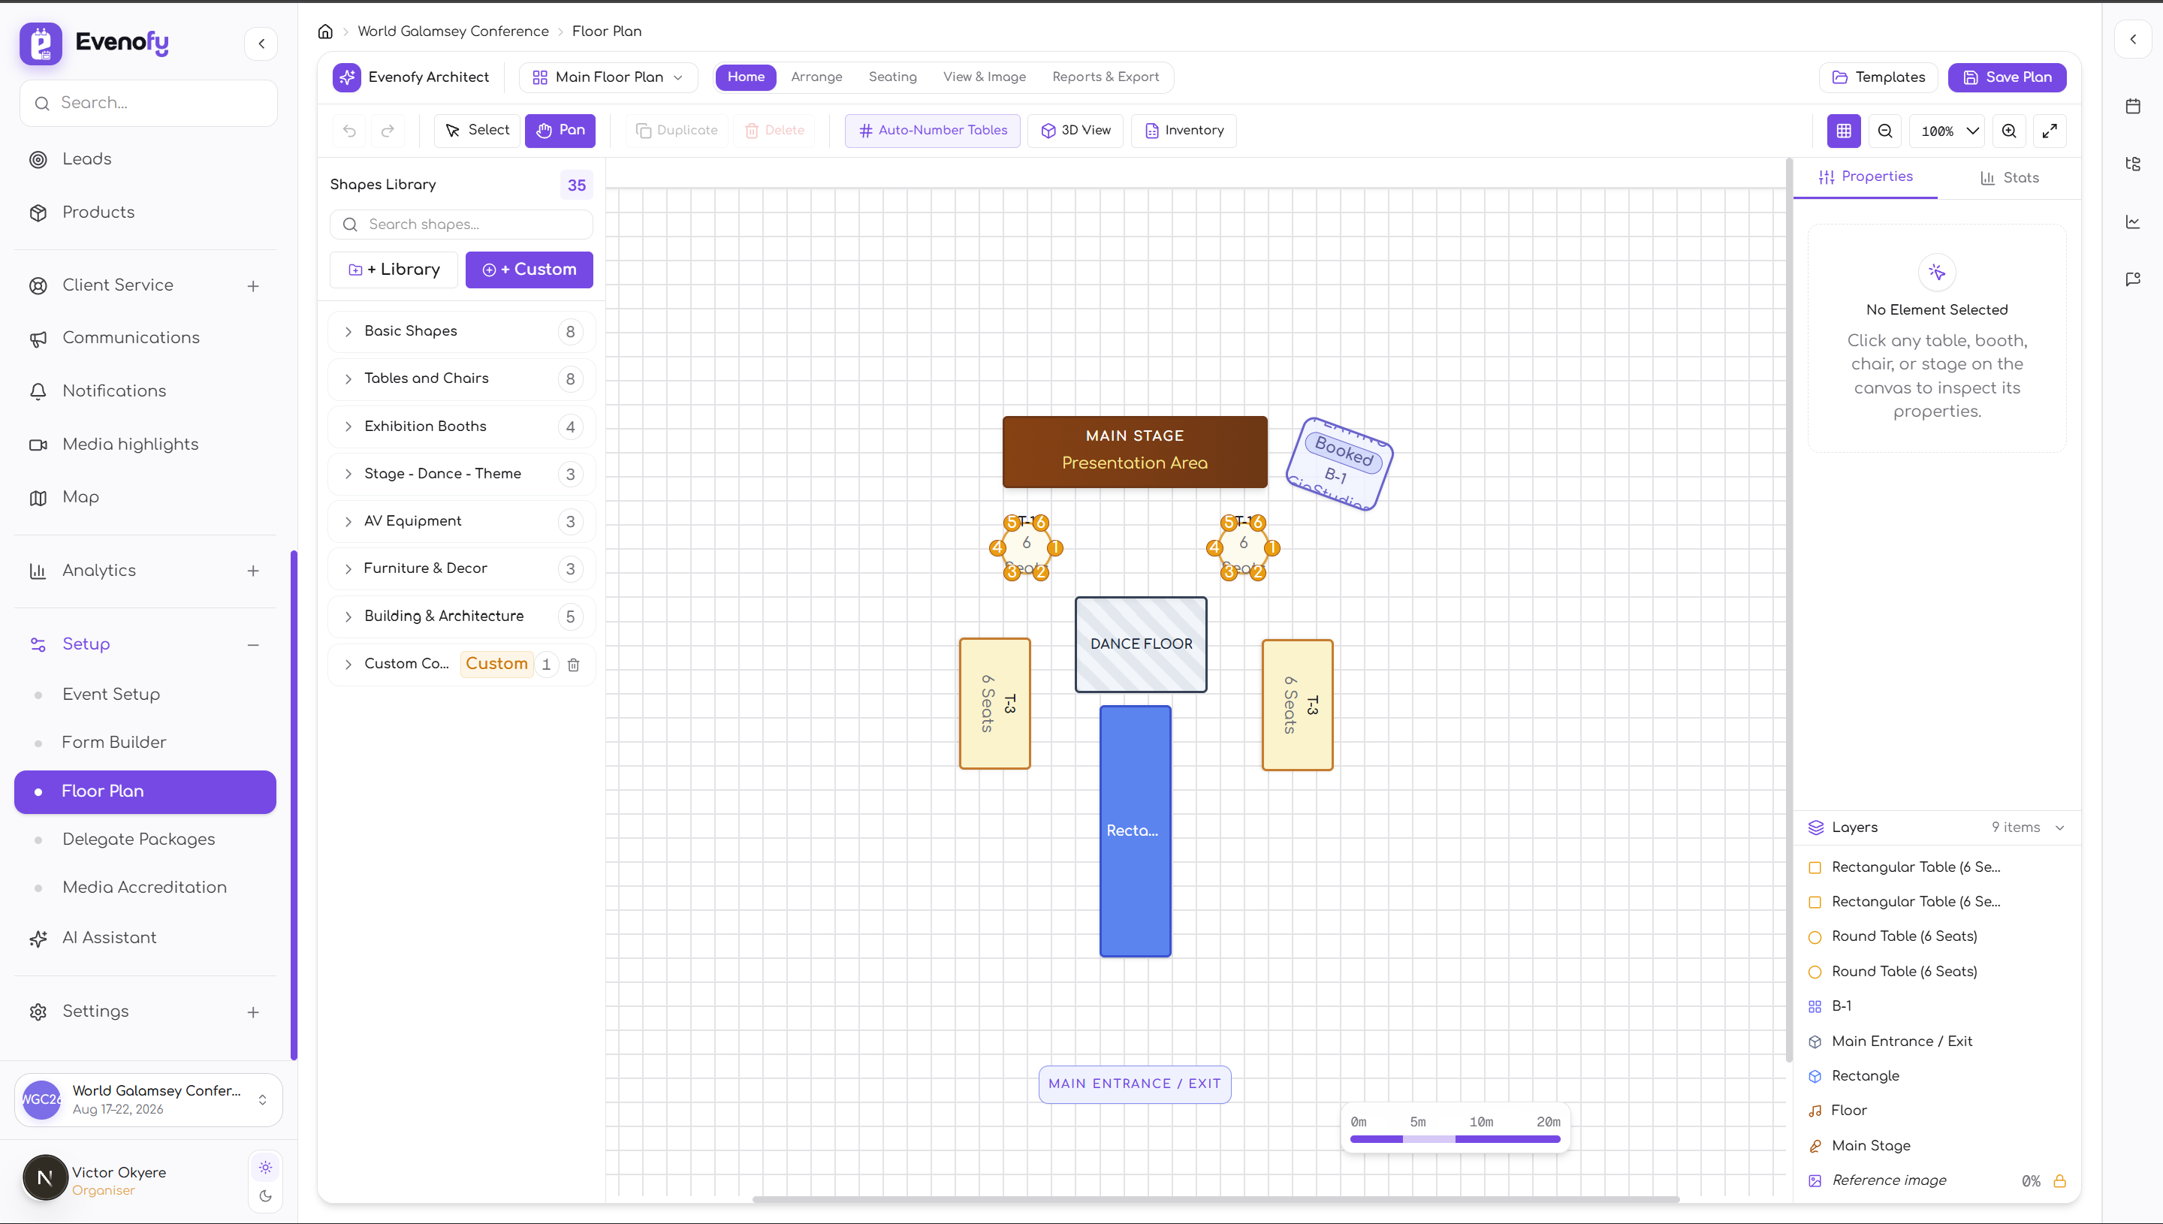
Task: Click the redo arrow icon
Action: [388, 131]
